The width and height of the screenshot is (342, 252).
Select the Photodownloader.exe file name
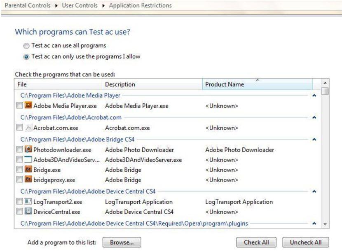pos(62,150)
